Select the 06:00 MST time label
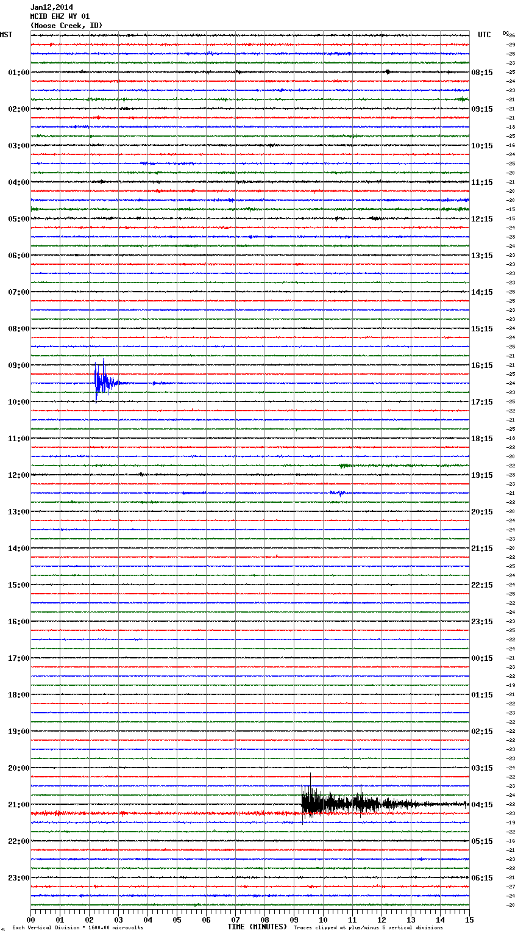Screen dimensions: 518x936 pyautogui.click(x=18, y=256)
